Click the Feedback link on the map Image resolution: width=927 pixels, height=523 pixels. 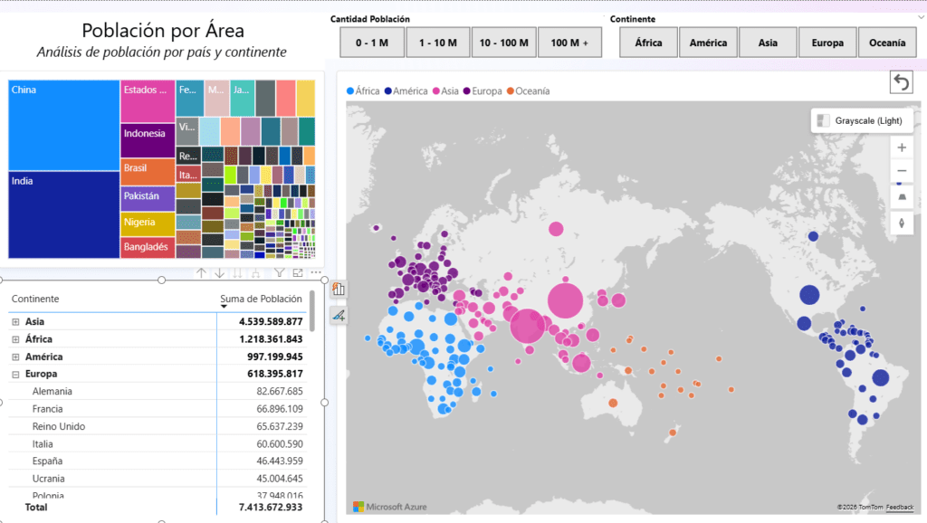pyautogui.click(x=899, y=507)
